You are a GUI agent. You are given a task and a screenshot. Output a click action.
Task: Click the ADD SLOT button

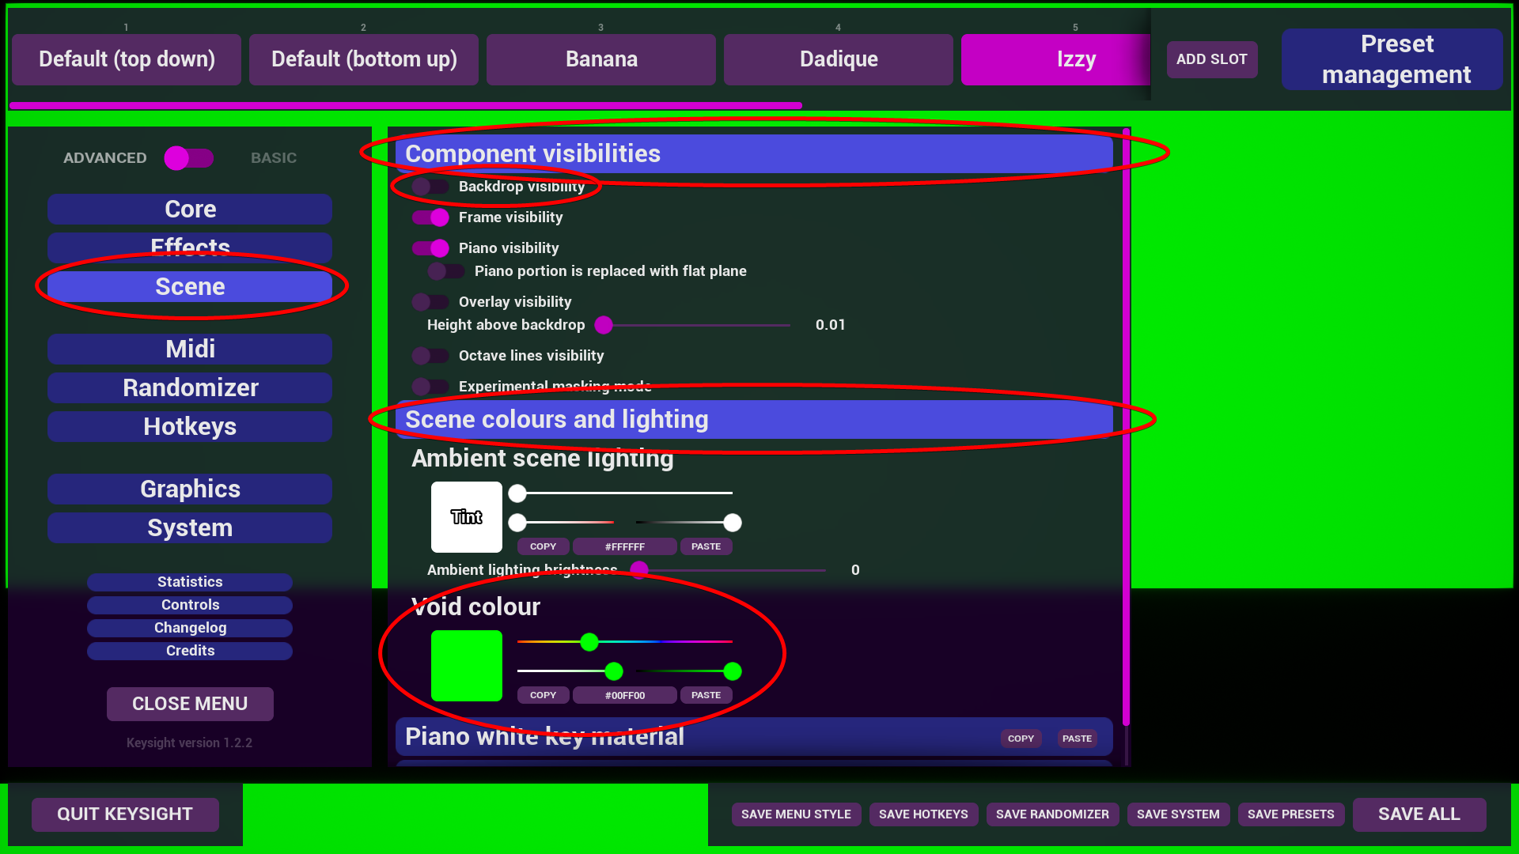1211,59
